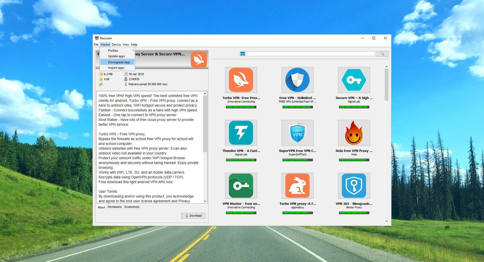
Task: Click Turbo VPN- Free Prox... title
Action: (x=241, y=98)
